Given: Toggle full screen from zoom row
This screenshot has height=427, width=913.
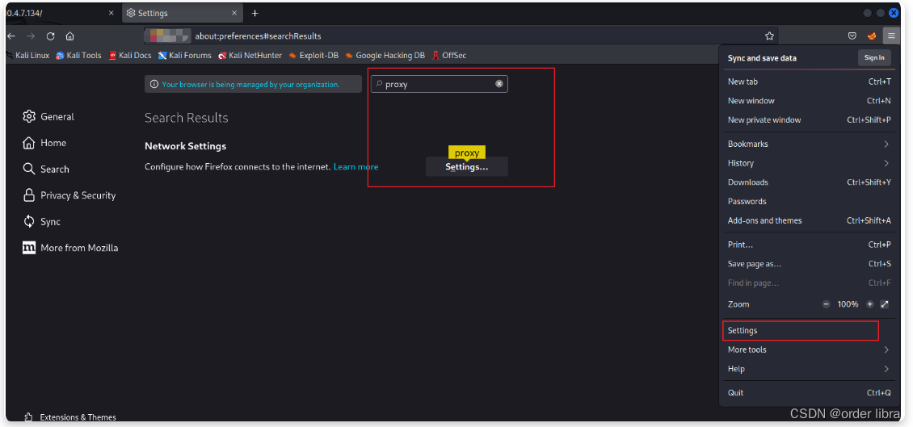Looking at the screenshot, I should (885, 304).
